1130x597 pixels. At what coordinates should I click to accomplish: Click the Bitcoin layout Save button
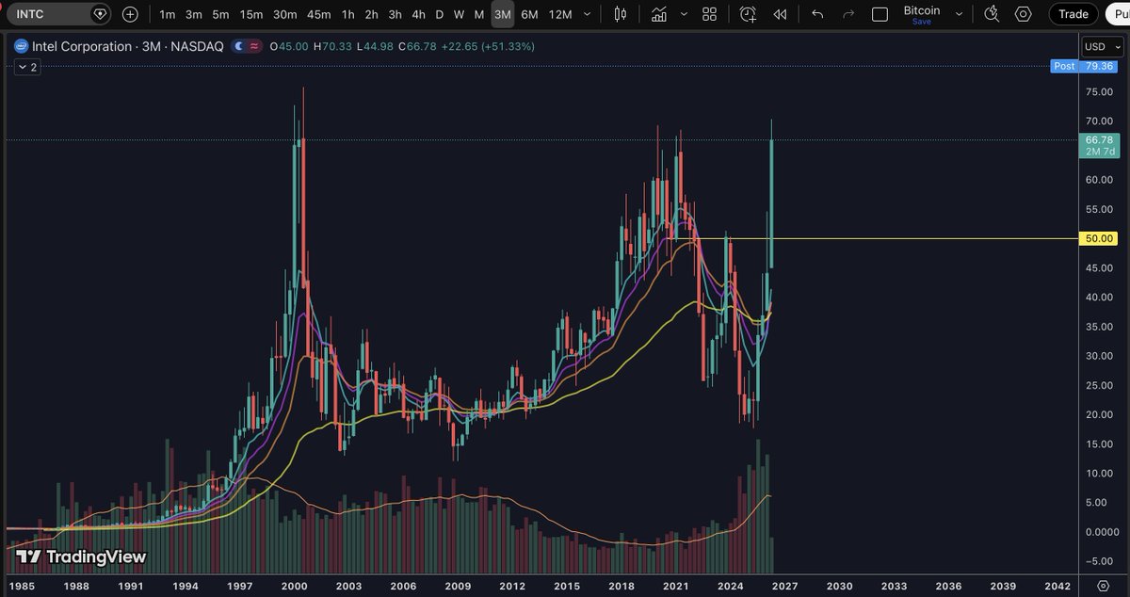921,21
